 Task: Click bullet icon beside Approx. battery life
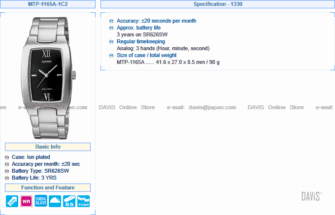111,28
